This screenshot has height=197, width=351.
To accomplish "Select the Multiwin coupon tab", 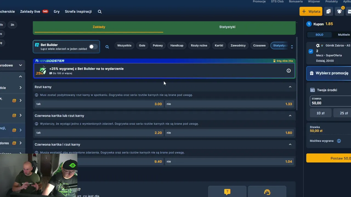I will pyautogui.click(x=344, y=35).
